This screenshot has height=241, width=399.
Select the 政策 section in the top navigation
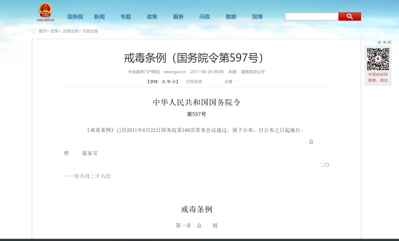tap(152, 17)
